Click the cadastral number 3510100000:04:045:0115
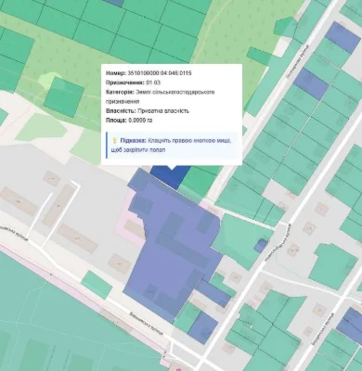The width and height of the screenshot is (362, 371). tap(160, 73)
